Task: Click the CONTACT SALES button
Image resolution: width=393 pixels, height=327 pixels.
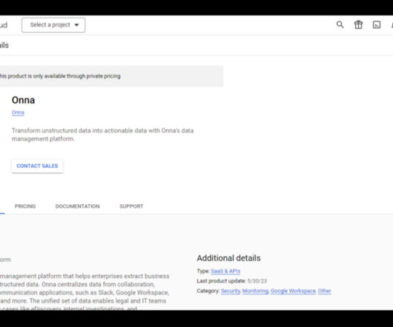Action: click(x=37, y=166)
